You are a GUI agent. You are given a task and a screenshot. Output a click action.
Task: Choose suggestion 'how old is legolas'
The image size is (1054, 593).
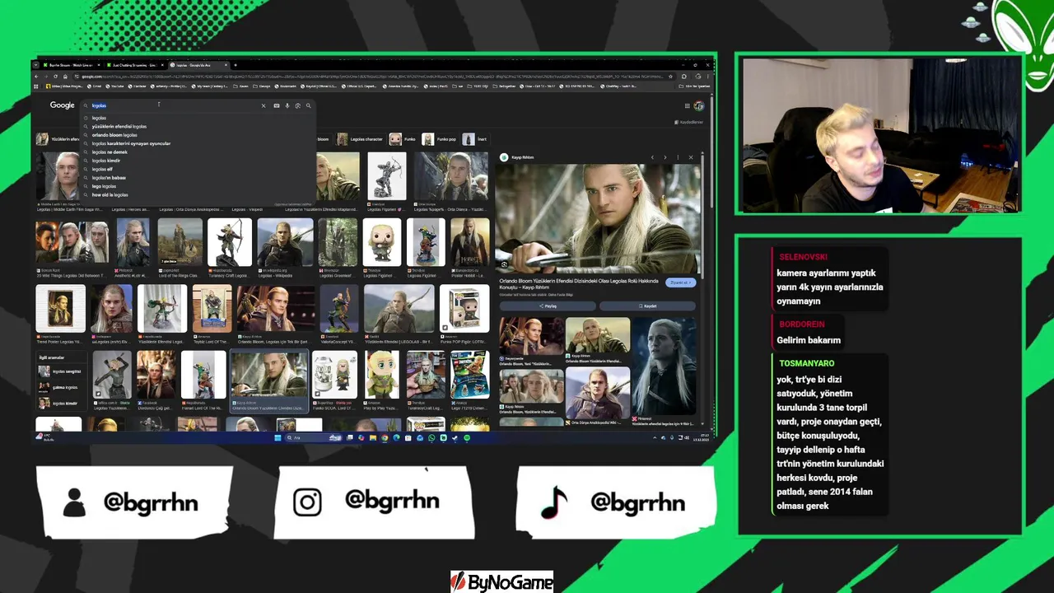110,195
